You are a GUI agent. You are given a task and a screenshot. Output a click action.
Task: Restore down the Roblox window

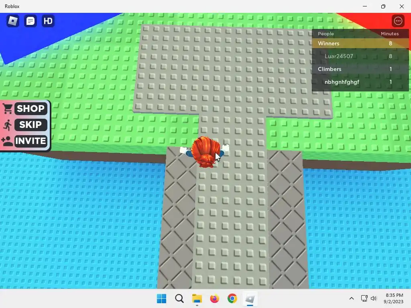[383, 6]
